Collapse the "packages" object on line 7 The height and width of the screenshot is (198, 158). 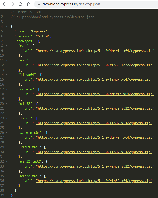click(7, 41)
